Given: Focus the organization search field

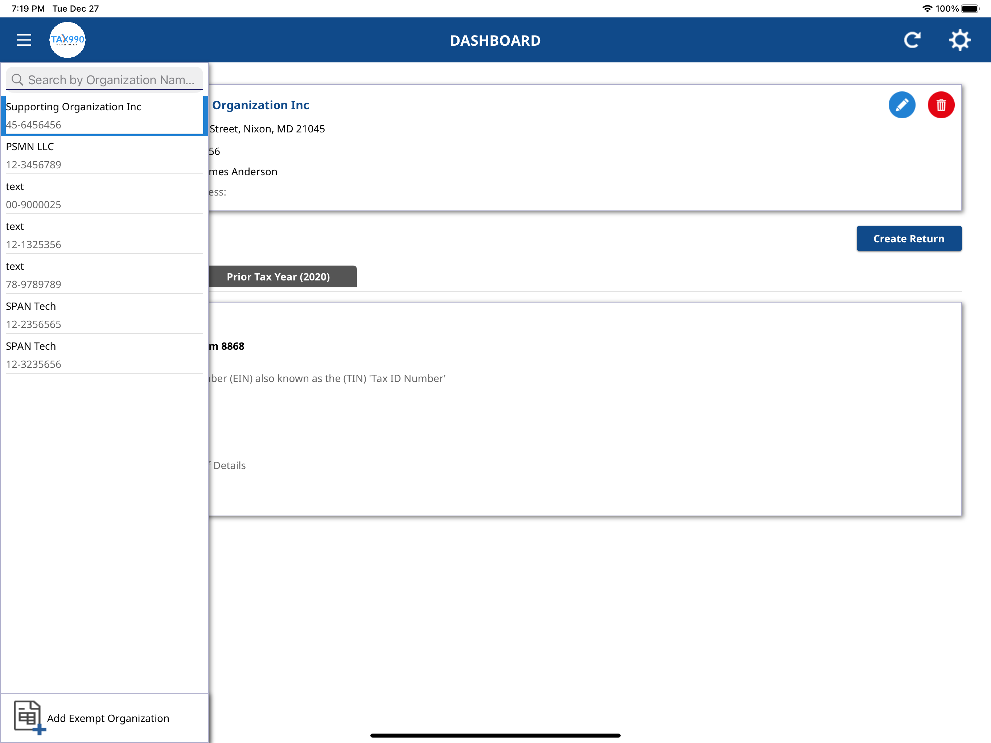Looking at the screenshot, I should pyautogui.click(x=104, y=79).
